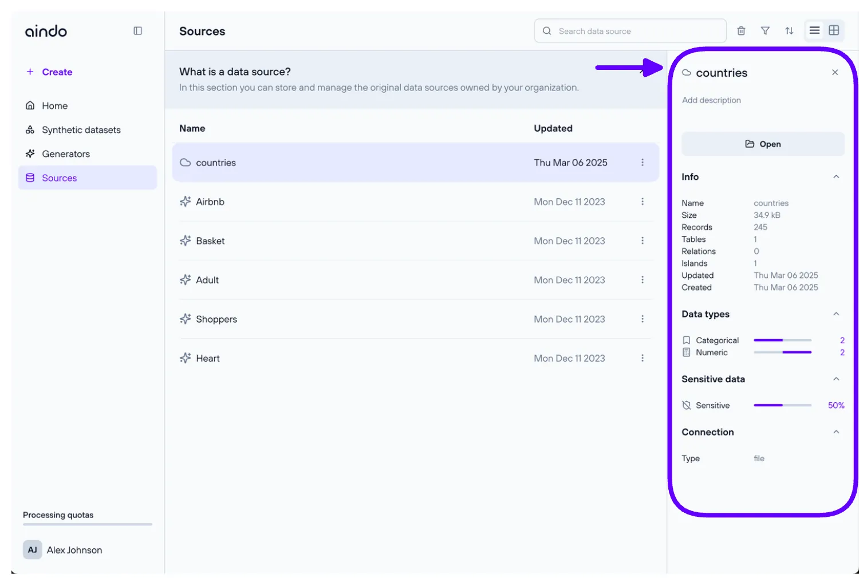Click the cloud icon beside countries
The height and width of the screenshot is (585, 859).
pos(185,162)
